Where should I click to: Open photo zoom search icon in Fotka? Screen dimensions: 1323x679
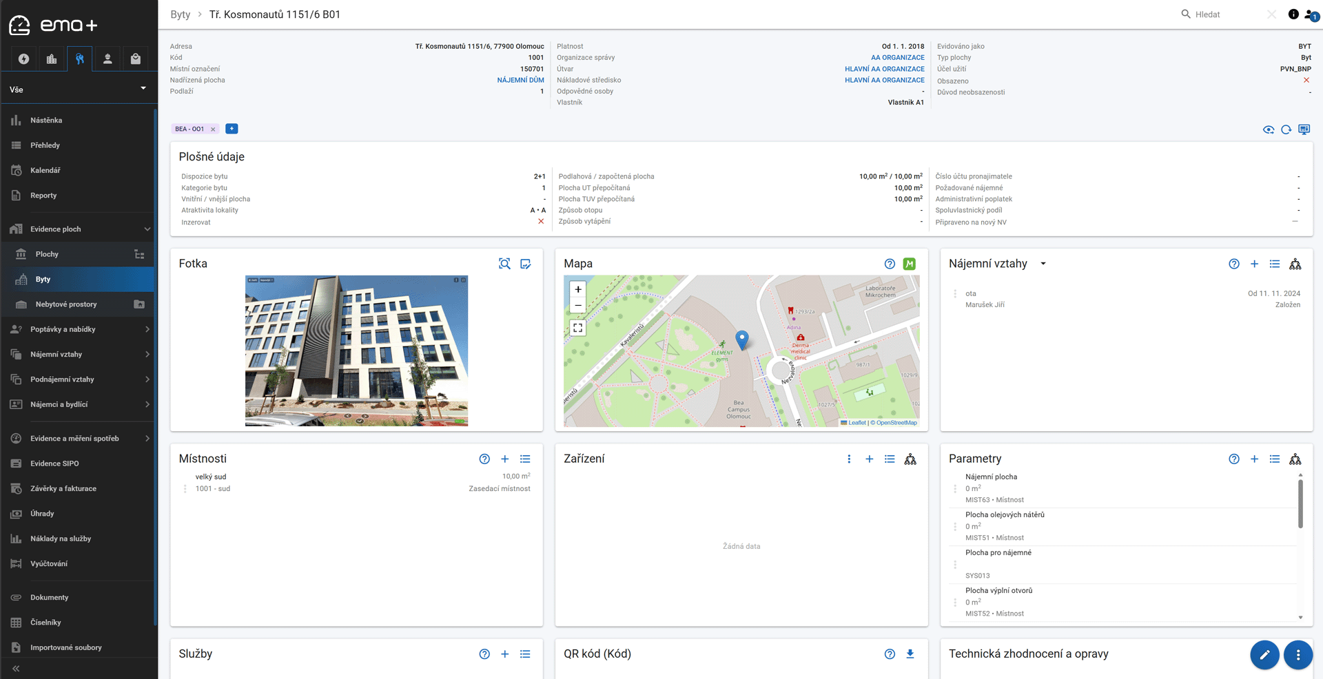point(504,264)
